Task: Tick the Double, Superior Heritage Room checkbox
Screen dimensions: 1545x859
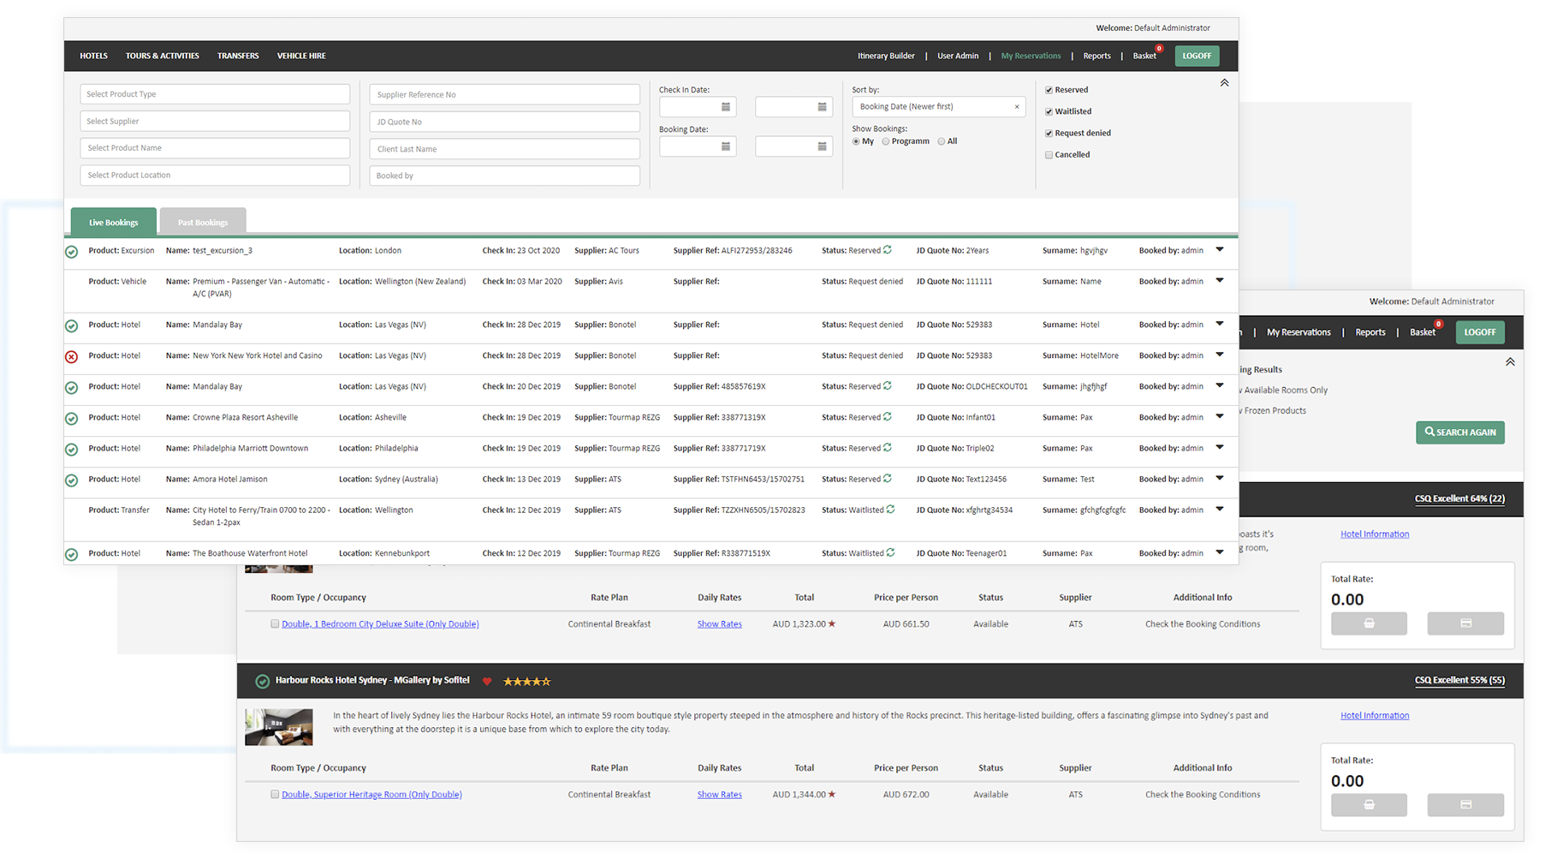Action: click(275, 794)
